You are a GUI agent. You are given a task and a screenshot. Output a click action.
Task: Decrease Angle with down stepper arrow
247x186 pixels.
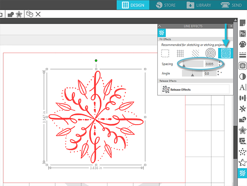pyautogui.click(x=218, y=75)
